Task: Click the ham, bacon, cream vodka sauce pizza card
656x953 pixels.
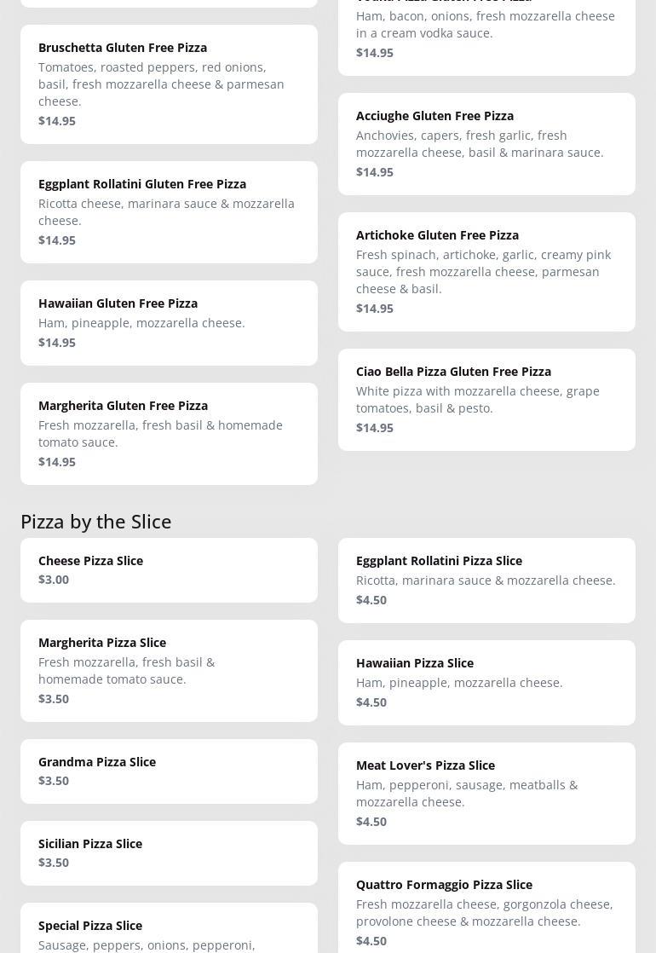Action: 486,32
